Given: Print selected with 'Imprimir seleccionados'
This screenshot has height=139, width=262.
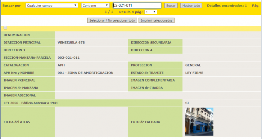Looking at the screenshot, I should tap(156, 20).
